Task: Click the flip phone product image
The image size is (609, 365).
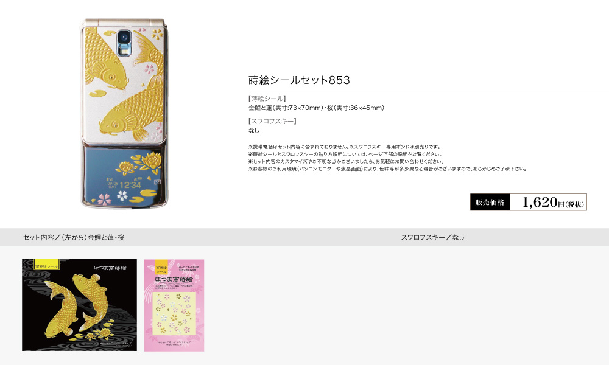Action: click(125, 113)
